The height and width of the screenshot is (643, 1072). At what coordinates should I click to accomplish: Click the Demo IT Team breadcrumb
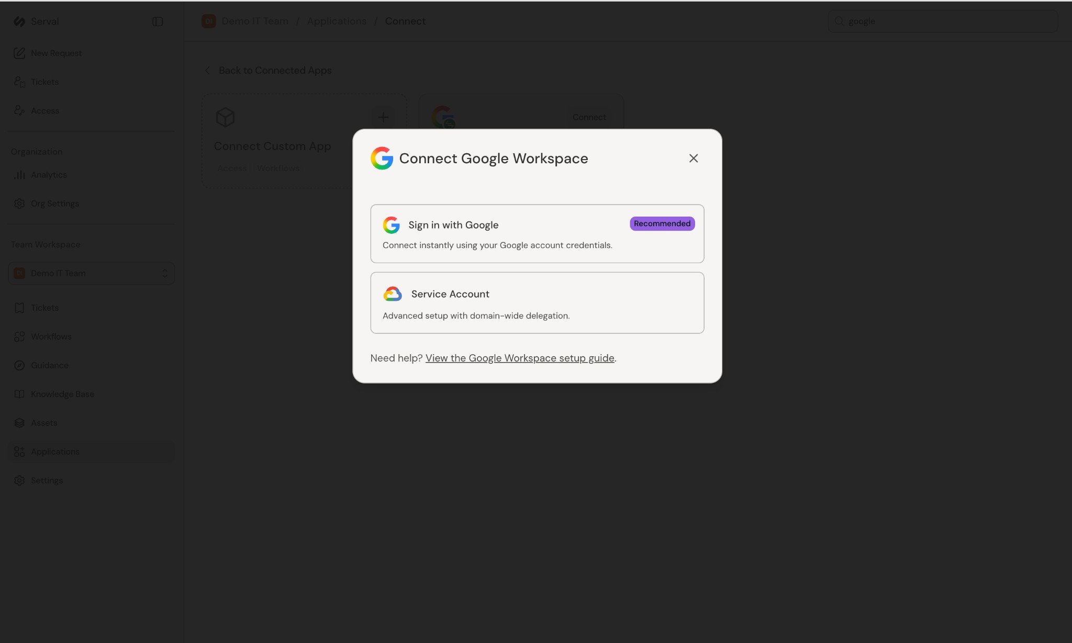click(x=255, y=21)
